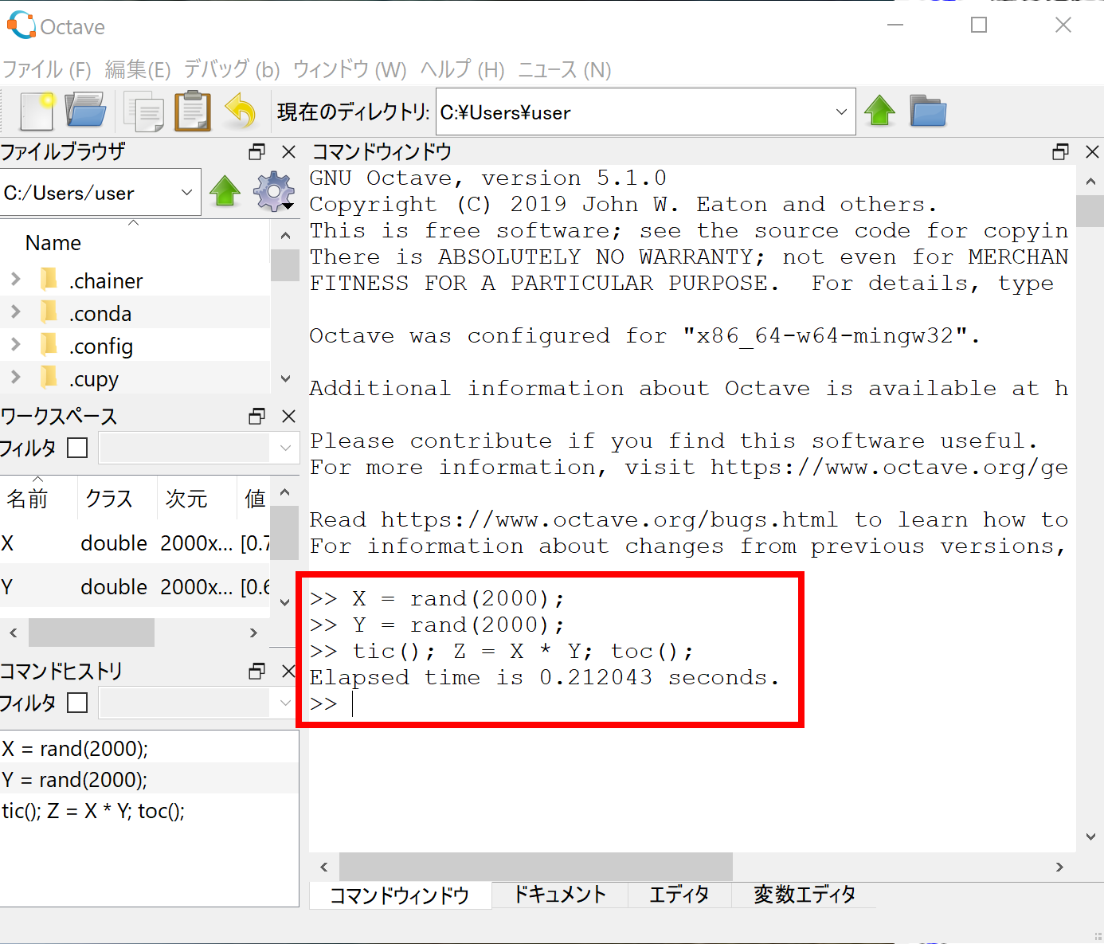The height and width of the screenshot is (944, 1104).
Task: Undock the ワークスペース panel
Action: [x=256, y=416]
